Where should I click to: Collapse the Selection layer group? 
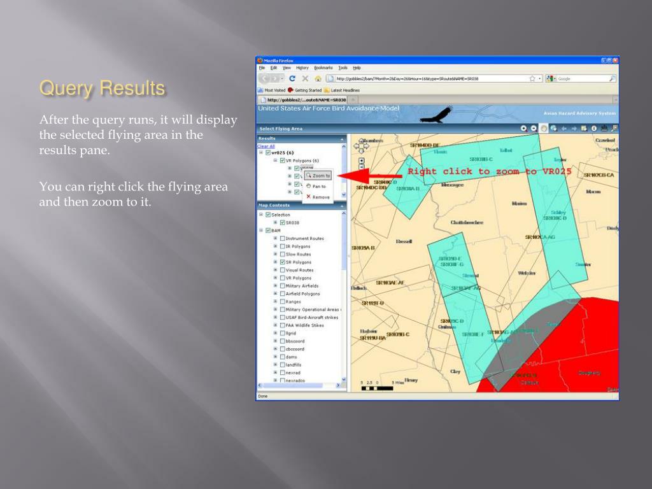tap(261, 215)
